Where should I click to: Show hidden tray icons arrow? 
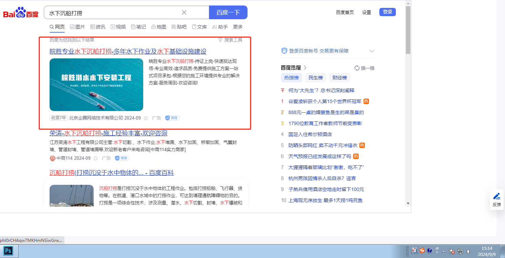pos(444,251)
